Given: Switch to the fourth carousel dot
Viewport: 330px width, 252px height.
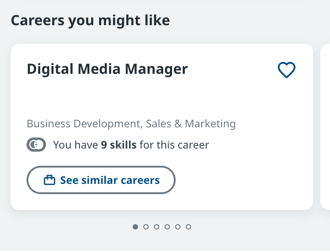Looking at the screenshot, I should (x=167, y=227).
